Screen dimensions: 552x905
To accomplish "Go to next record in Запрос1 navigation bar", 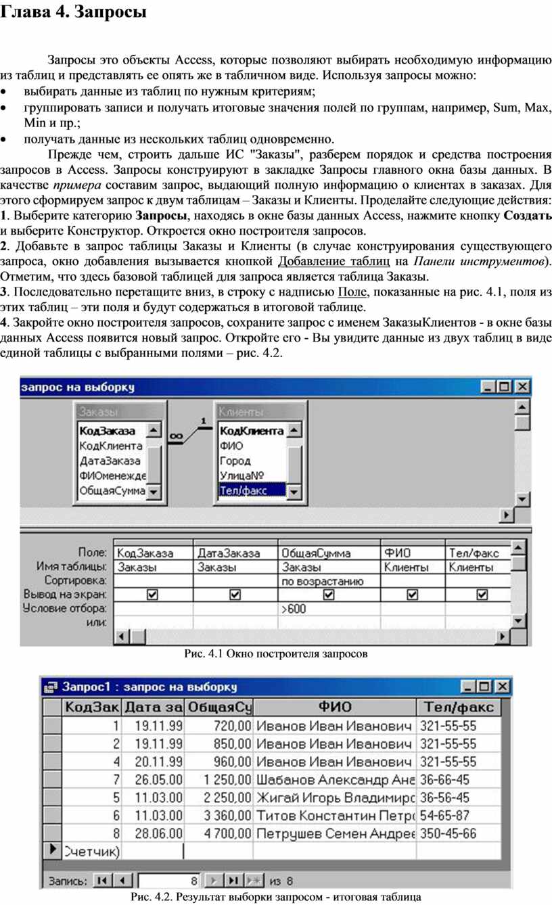I will click(213, 881).
